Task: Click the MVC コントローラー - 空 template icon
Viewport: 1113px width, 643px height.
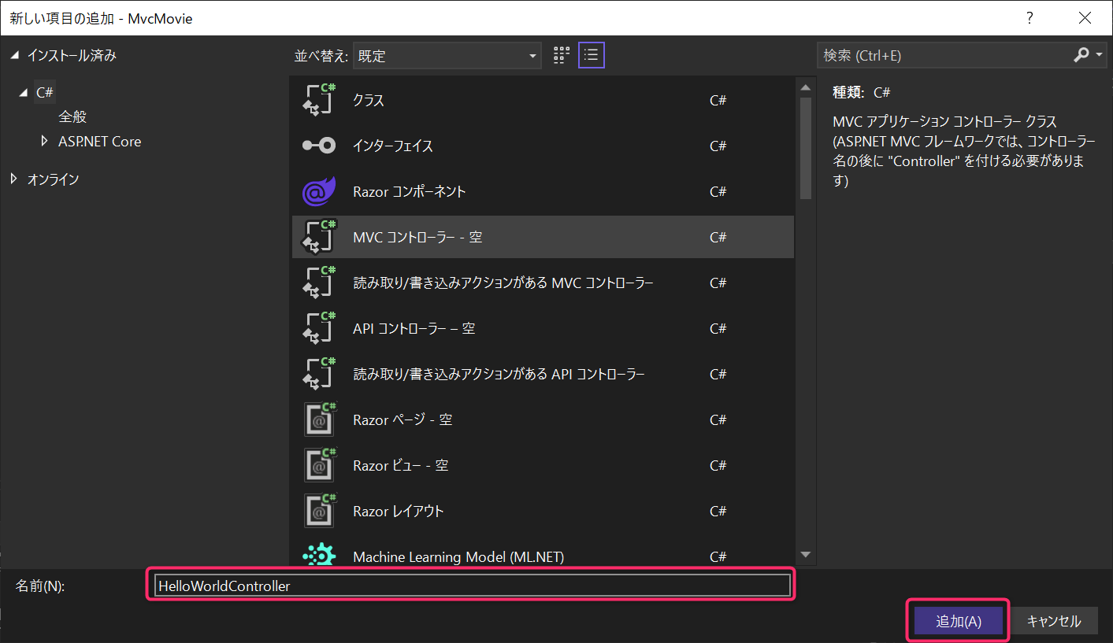Action: [318, 236]
